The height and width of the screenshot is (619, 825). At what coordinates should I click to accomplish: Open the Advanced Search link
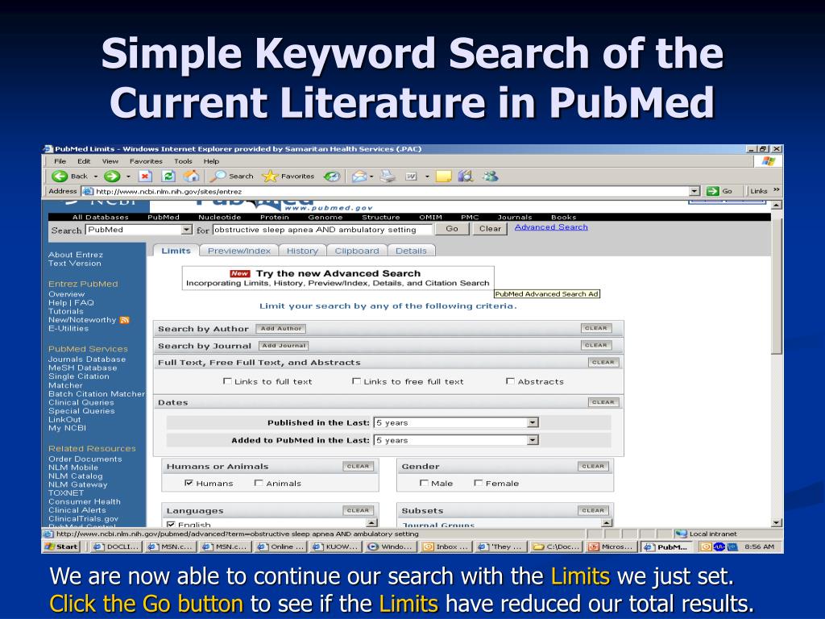pos(551,226)
